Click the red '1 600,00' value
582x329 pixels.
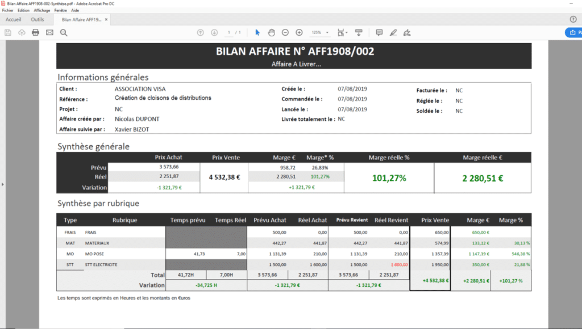(399, 264)
